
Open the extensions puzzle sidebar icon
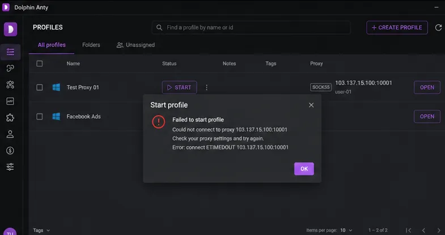(x=10, y=118)
